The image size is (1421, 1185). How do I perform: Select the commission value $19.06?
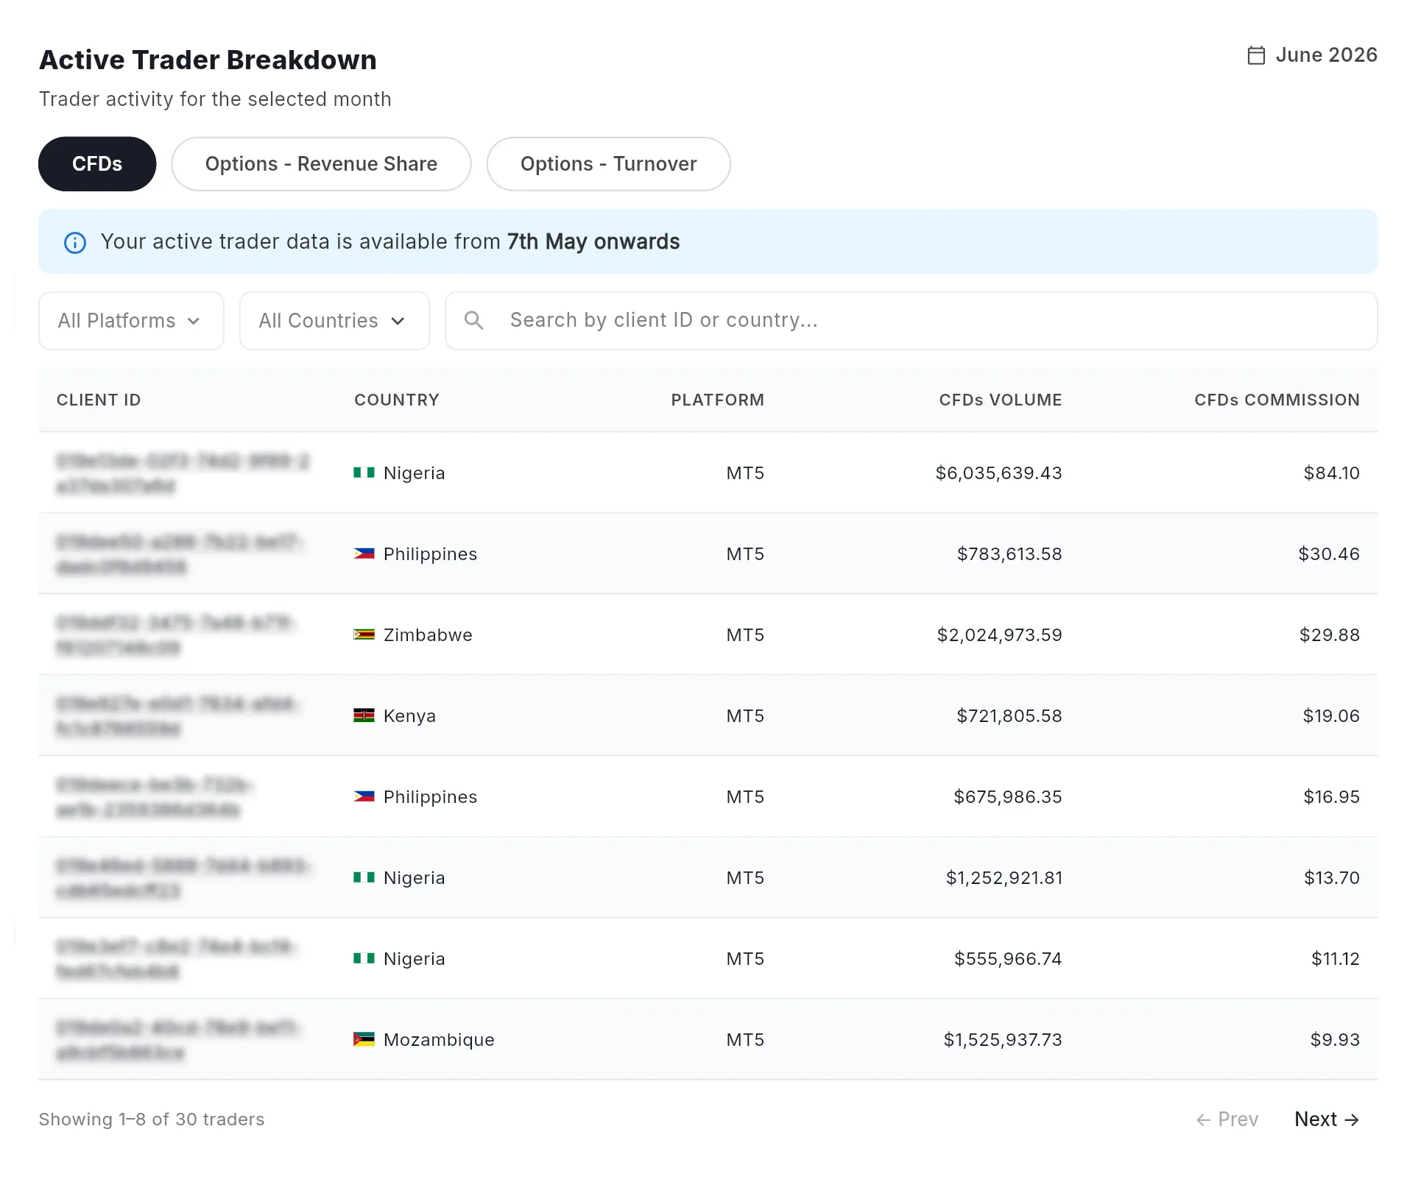[x=1331, y=716]
